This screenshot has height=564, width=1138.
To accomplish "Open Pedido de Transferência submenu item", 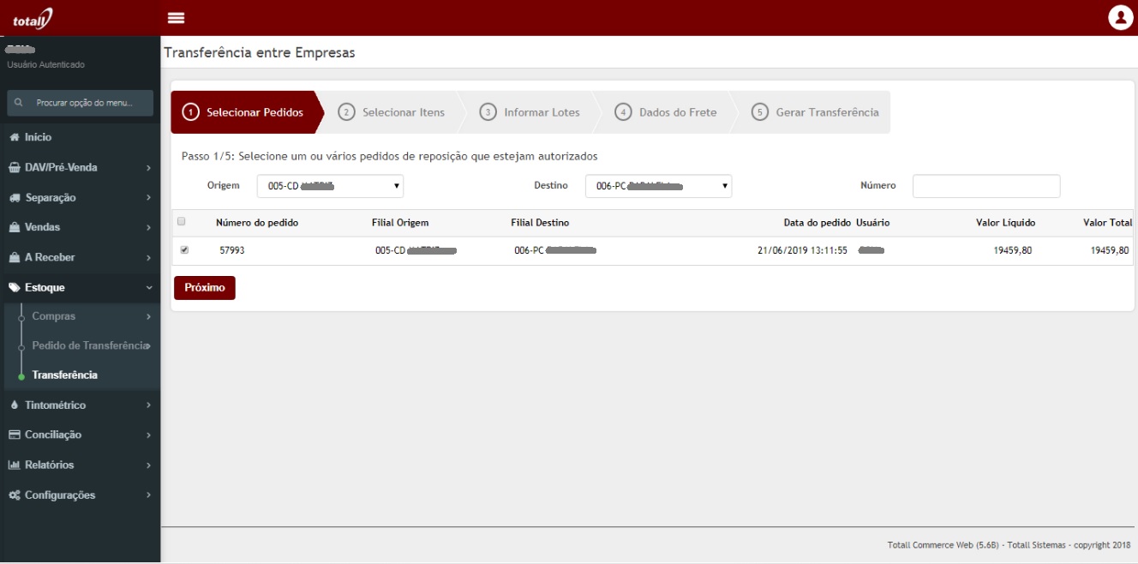I will (89, 345).
